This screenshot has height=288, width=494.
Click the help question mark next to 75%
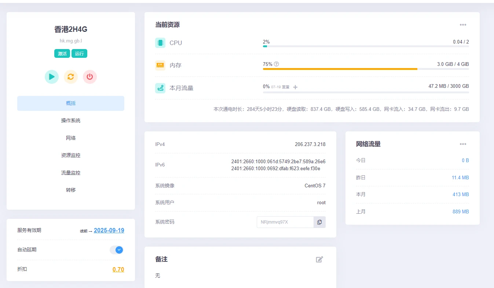[277, 64]
